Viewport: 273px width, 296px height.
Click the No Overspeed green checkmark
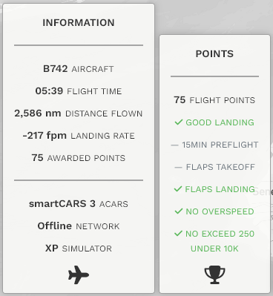(x=179, y=211)
